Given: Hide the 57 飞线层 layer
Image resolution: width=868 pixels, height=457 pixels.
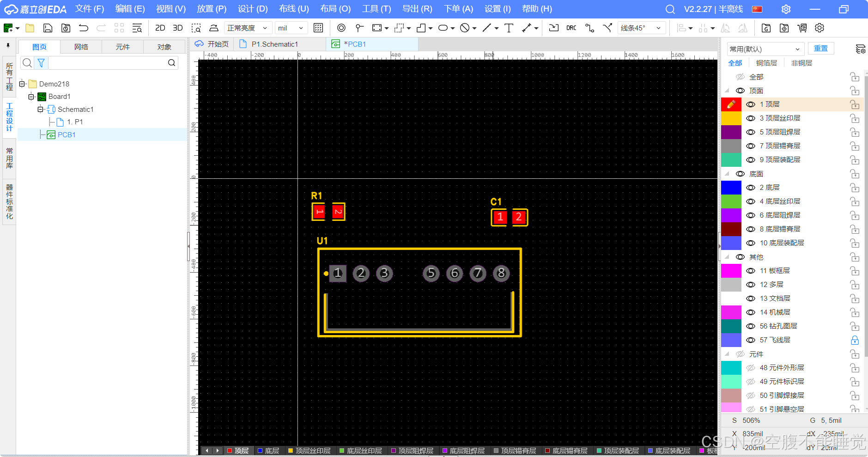Looking at the screenshot, I should pyautogui.click(x=751, y=340).
